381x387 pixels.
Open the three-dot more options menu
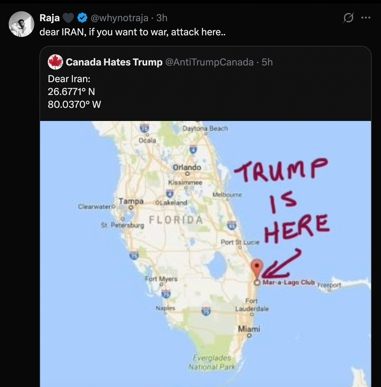pyautogui.click(x=366, y=18)
